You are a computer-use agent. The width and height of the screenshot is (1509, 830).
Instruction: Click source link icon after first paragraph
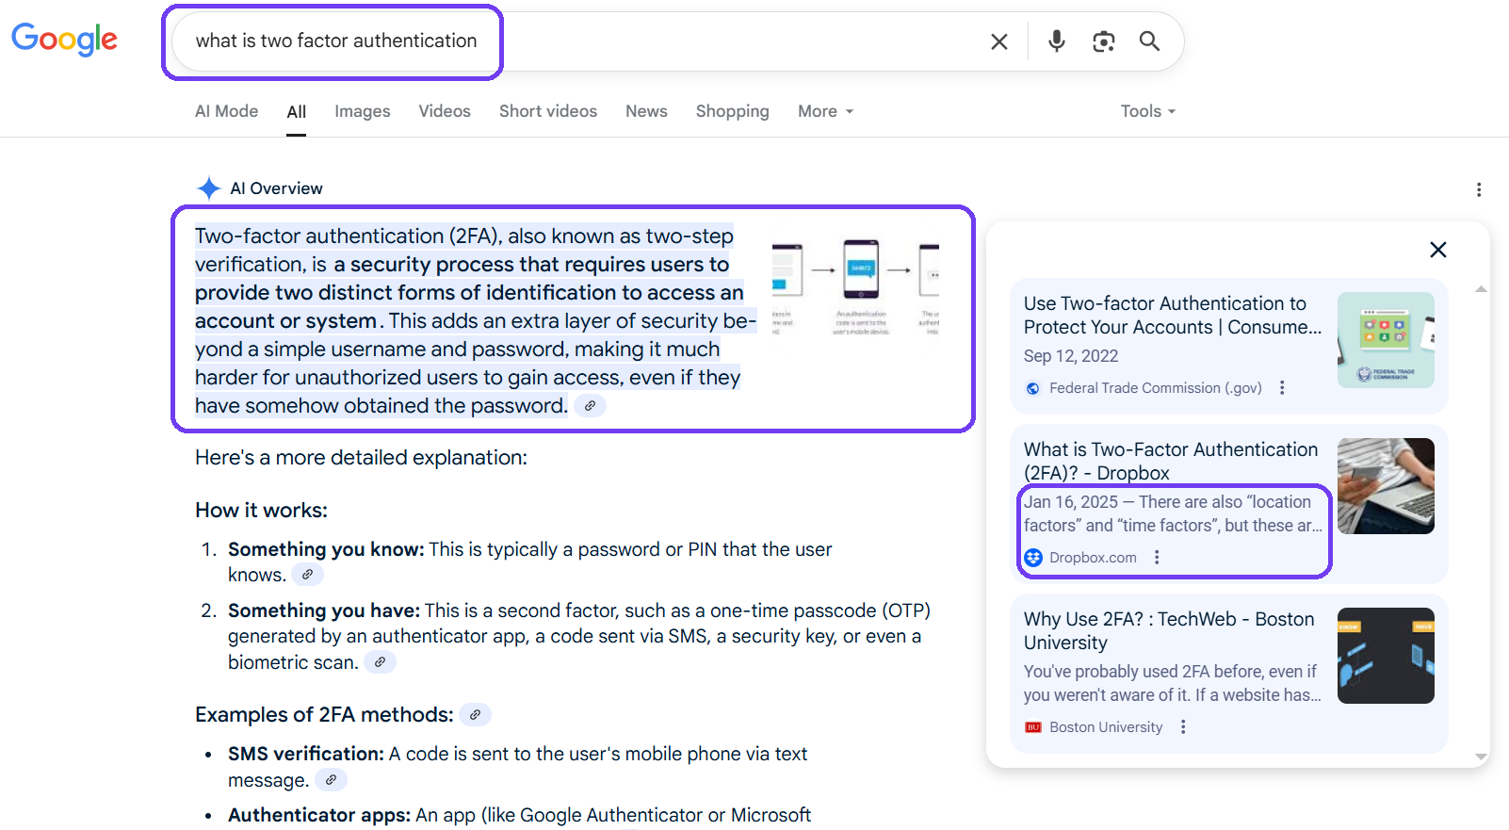[x=590, y=406]
